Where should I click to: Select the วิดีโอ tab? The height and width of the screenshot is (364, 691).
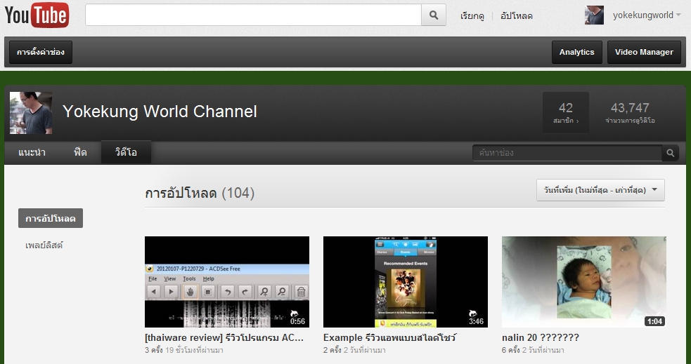pos(126,152)
